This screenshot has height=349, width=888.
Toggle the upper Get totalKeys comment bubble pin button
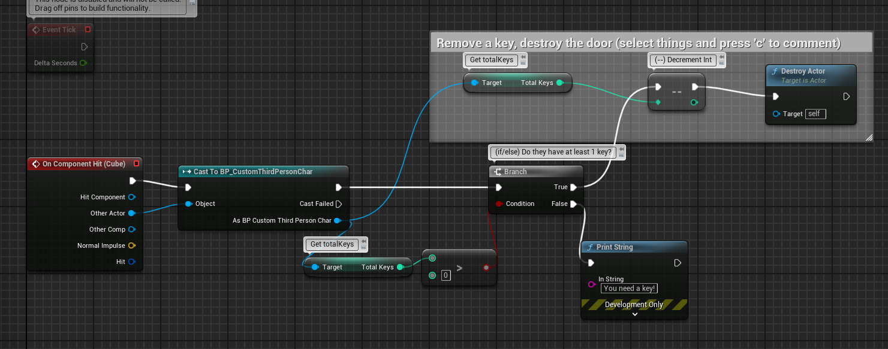click(523, 57)
